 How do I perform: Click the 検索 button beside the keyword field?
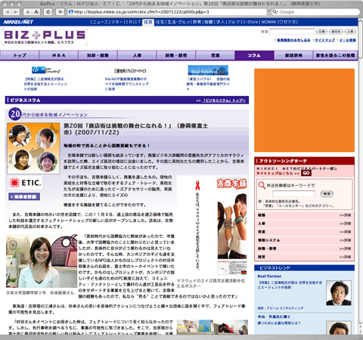tap(327, 193)
